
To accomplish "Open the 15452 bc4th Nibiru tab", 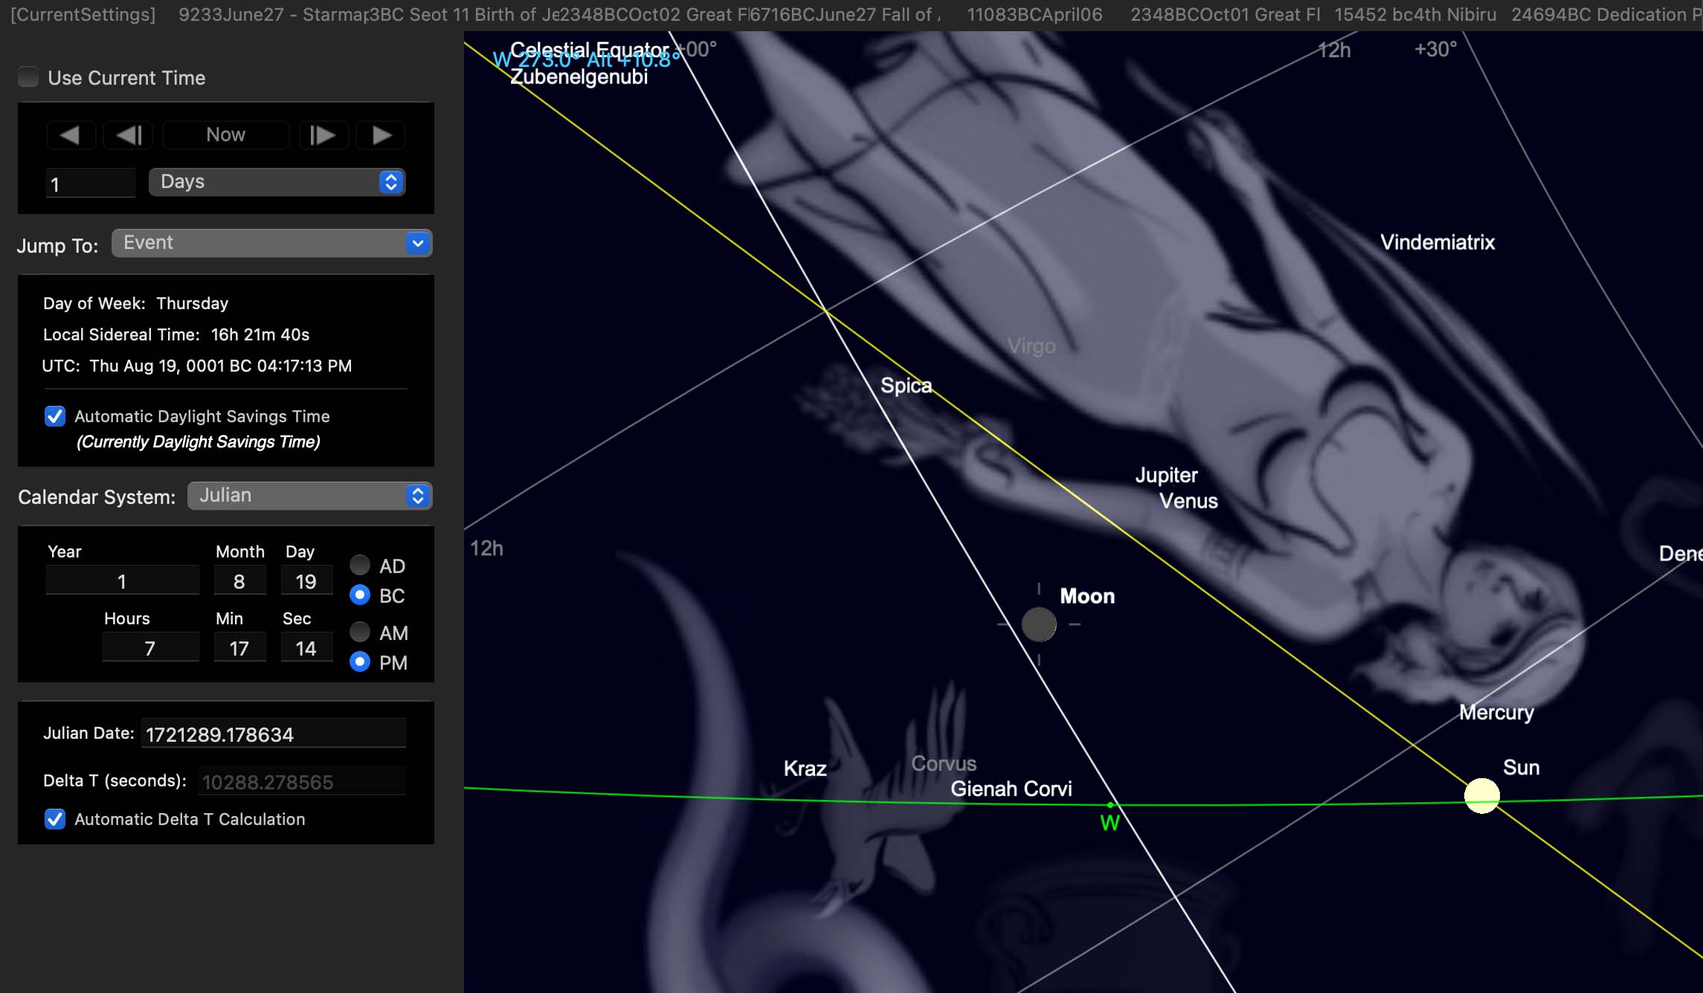I will coord(1415,15).
